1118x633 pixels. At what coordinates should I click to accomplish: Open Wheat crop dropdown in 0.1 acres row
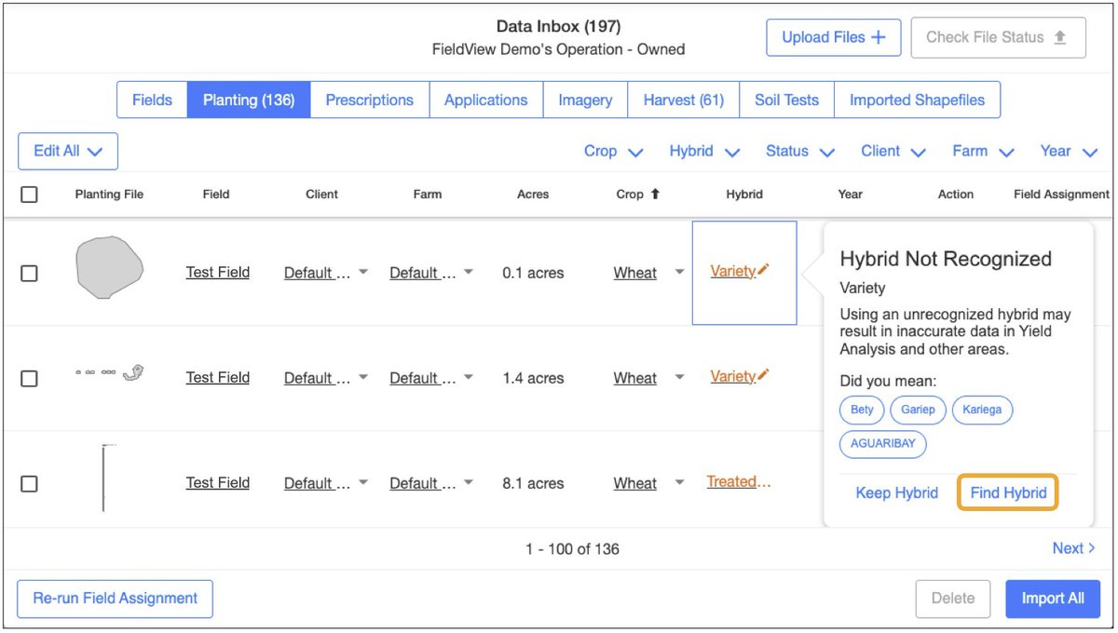point(679,272)
